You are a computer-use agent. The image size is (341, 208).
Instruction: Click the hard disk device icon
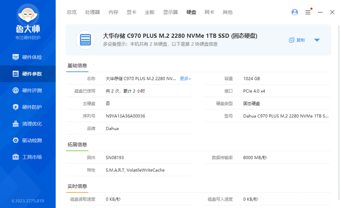[86, 40]
